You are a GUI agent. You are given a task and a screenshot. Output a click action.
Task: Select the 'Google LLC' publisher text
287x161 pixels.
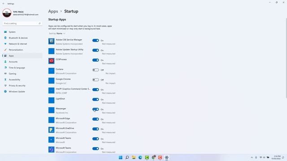(61, 83)
